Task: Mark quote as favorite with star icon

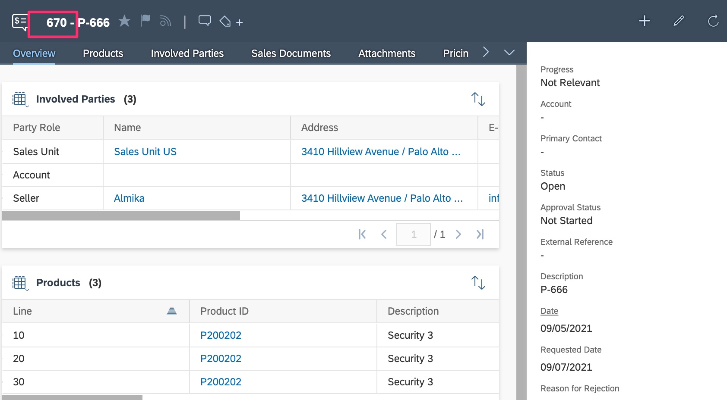Action: 124,21
